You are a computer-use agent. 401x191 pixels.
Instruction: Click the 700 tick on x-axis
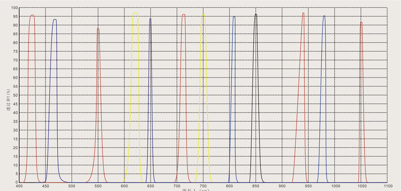click(x=177, y=186)
